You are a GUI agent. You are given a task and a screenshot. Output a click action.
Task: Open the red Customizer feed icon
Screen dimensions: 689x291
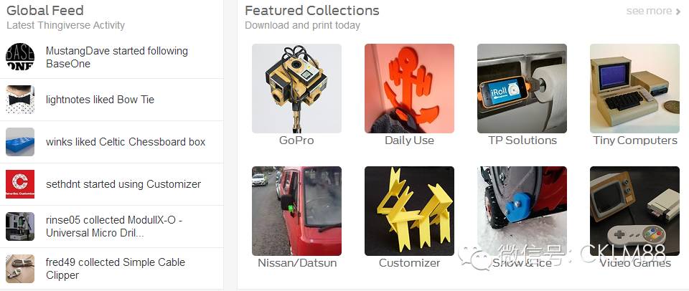coord(20,184)
